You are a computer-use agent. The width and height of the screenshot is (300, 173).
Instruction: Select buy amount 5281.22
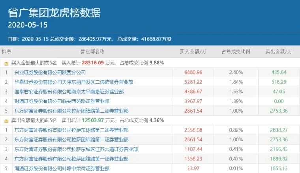pyautogui.click(x=193, y=82)
